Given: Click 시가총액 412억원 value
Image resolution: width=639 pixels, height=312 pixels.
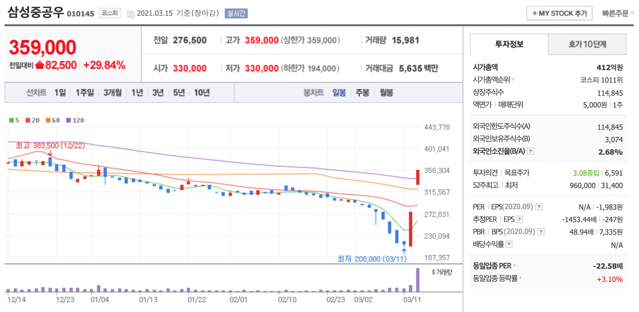Looking at the screenshot, I should coord(610,67).
